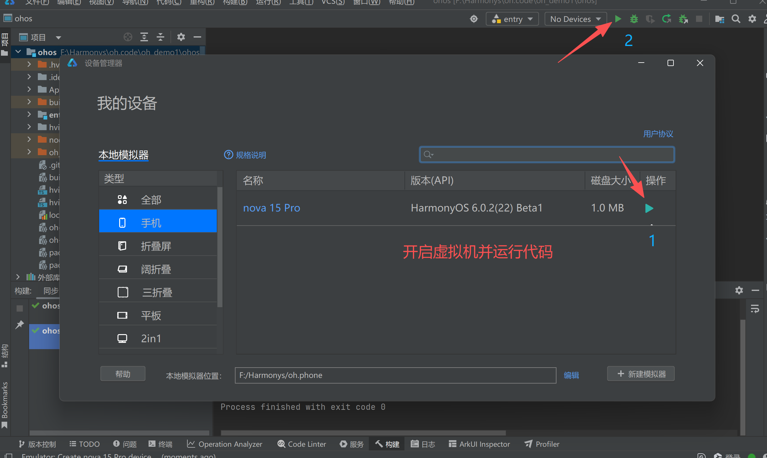This screenshot has height=458, width=767.
Task: Click the Debug bug icon
Action: pyautogui.click(x=634, y=19)
